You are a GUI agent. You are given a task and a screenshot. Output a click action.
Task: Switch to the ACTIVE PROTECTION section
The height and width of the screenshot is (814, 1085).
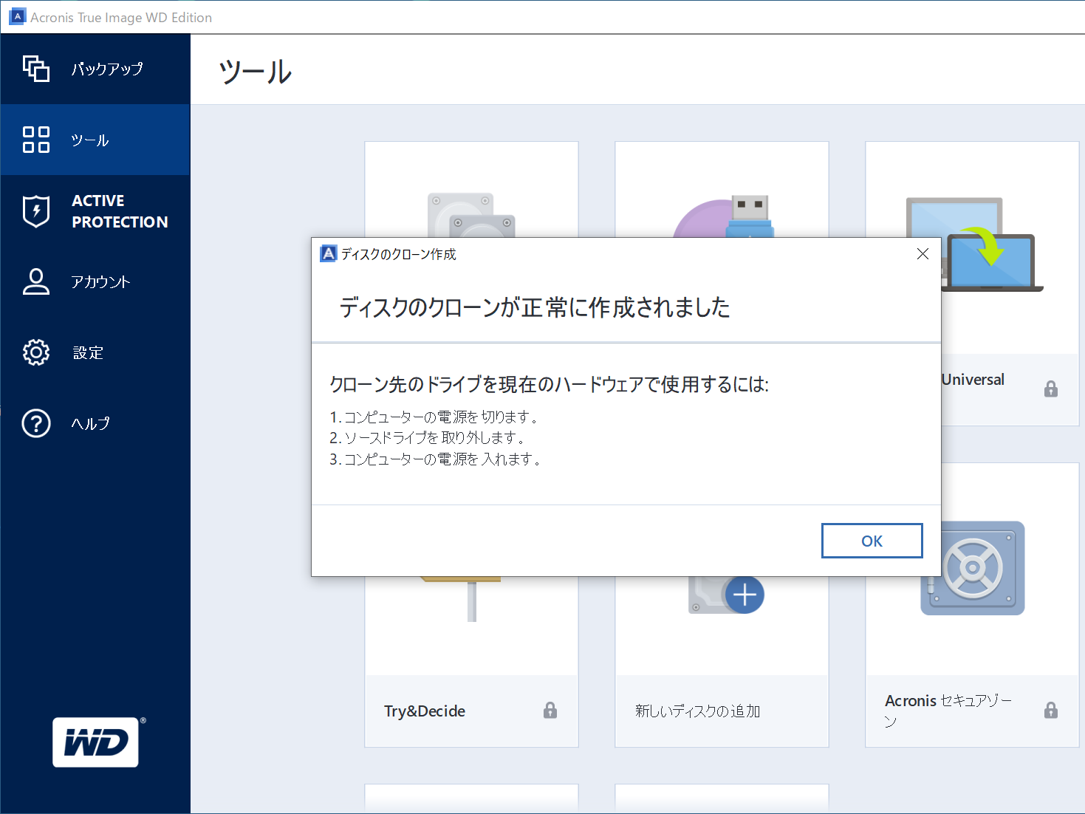(95, 211)
